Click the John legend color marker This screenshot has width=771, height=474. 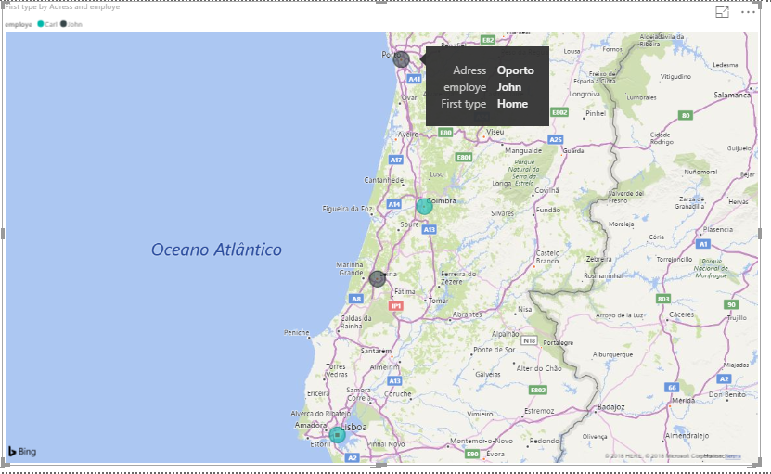pyautogui.click(x=63, y=23)
